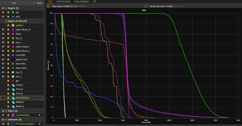
Task: Click the lock icon beside Brain
Action: point(8,34)
